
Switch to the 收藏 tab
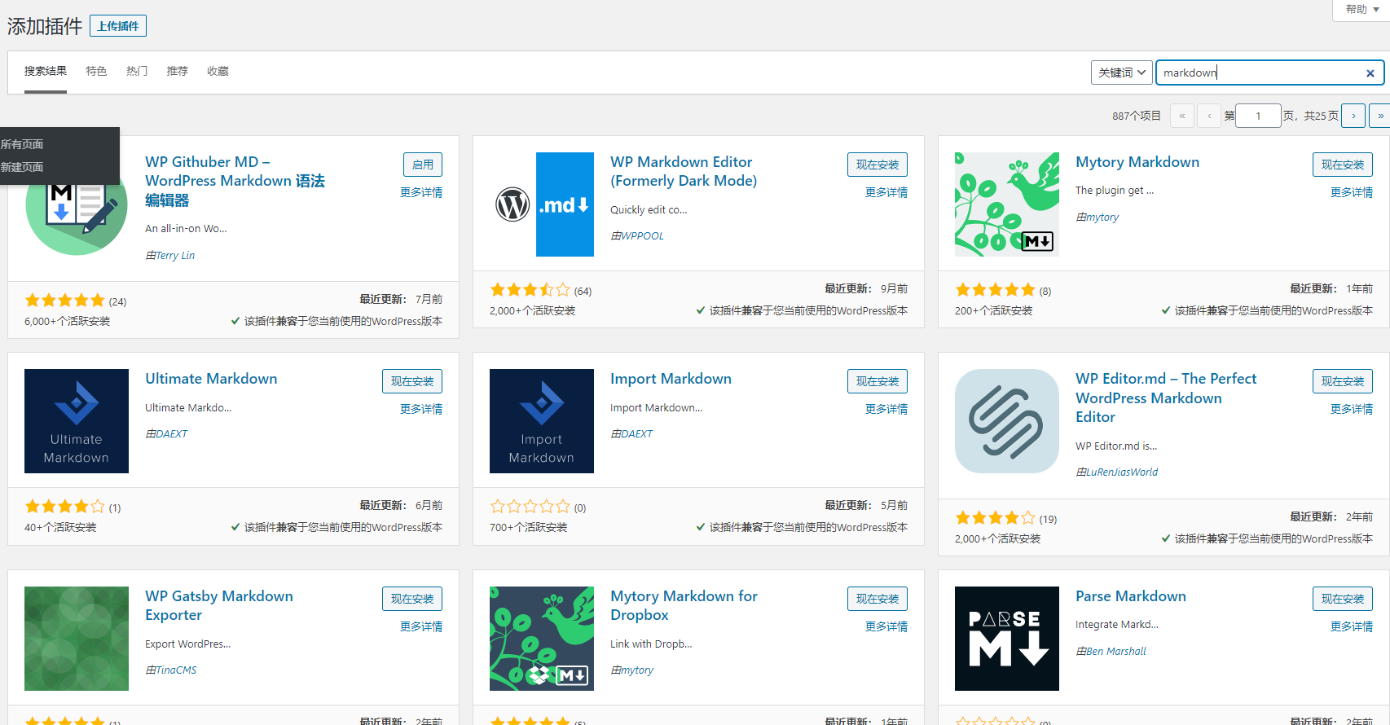pyautogui.click(x=218, y=72)
